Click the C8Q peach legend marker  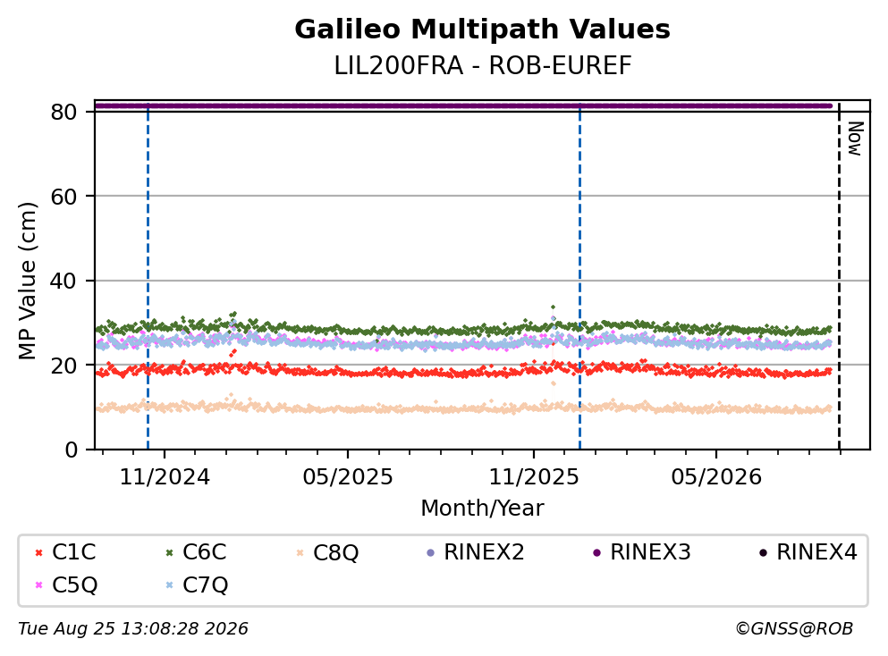(x=300, y=552)
